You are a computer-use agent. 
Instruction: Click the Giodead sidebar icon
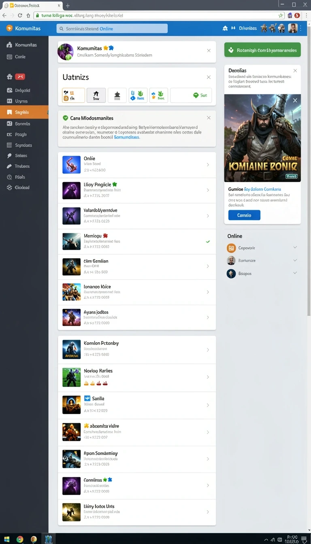point(10,187)
